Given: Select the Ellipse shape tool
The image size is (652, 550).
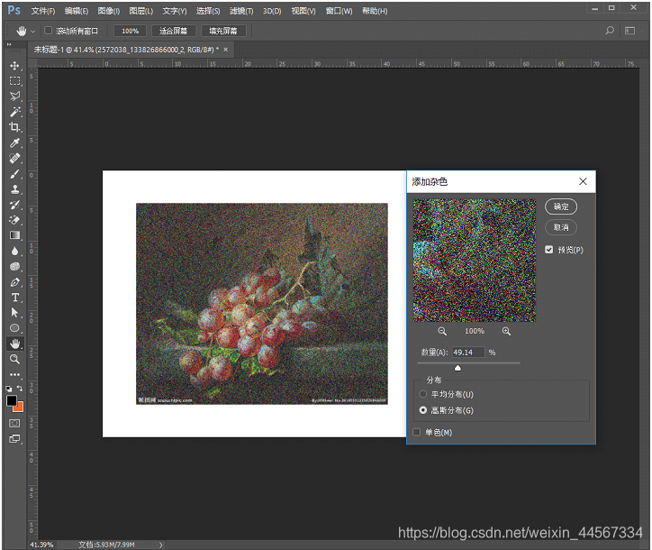Looking at the screenshot, I should (x=14, y=328).
